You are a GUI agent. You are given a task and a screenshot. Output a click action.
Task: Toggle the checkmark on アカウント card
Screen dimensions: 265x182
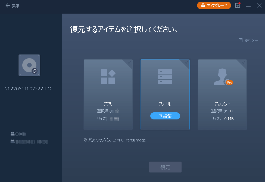[244, 63]
